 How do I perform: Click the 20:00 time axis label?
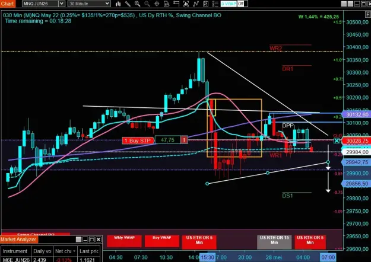245,257
